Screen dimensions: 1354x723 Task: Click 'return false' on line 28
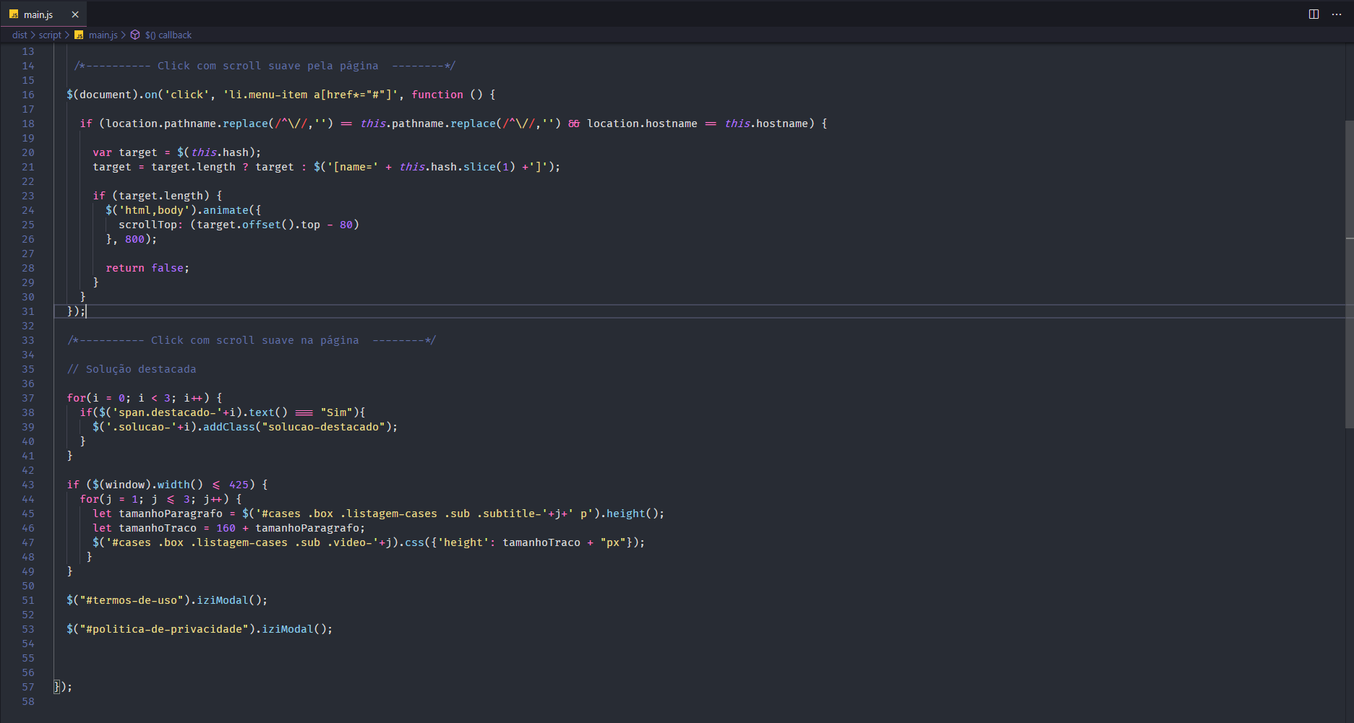pos(145,268)
